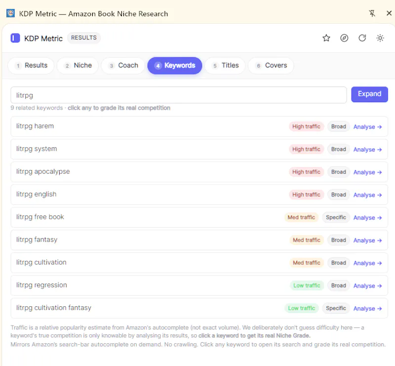
Task: Select the 'litrpg system' keyword text
Action: coord(37,149)
